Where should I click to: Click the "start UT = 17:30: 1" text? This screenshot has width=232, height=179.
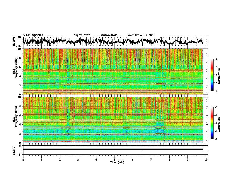(x=141, y=35)
